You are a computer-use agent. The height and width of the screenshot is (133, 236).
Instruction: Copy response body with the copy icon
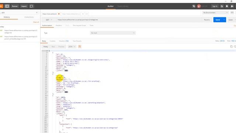click(231, 47)
